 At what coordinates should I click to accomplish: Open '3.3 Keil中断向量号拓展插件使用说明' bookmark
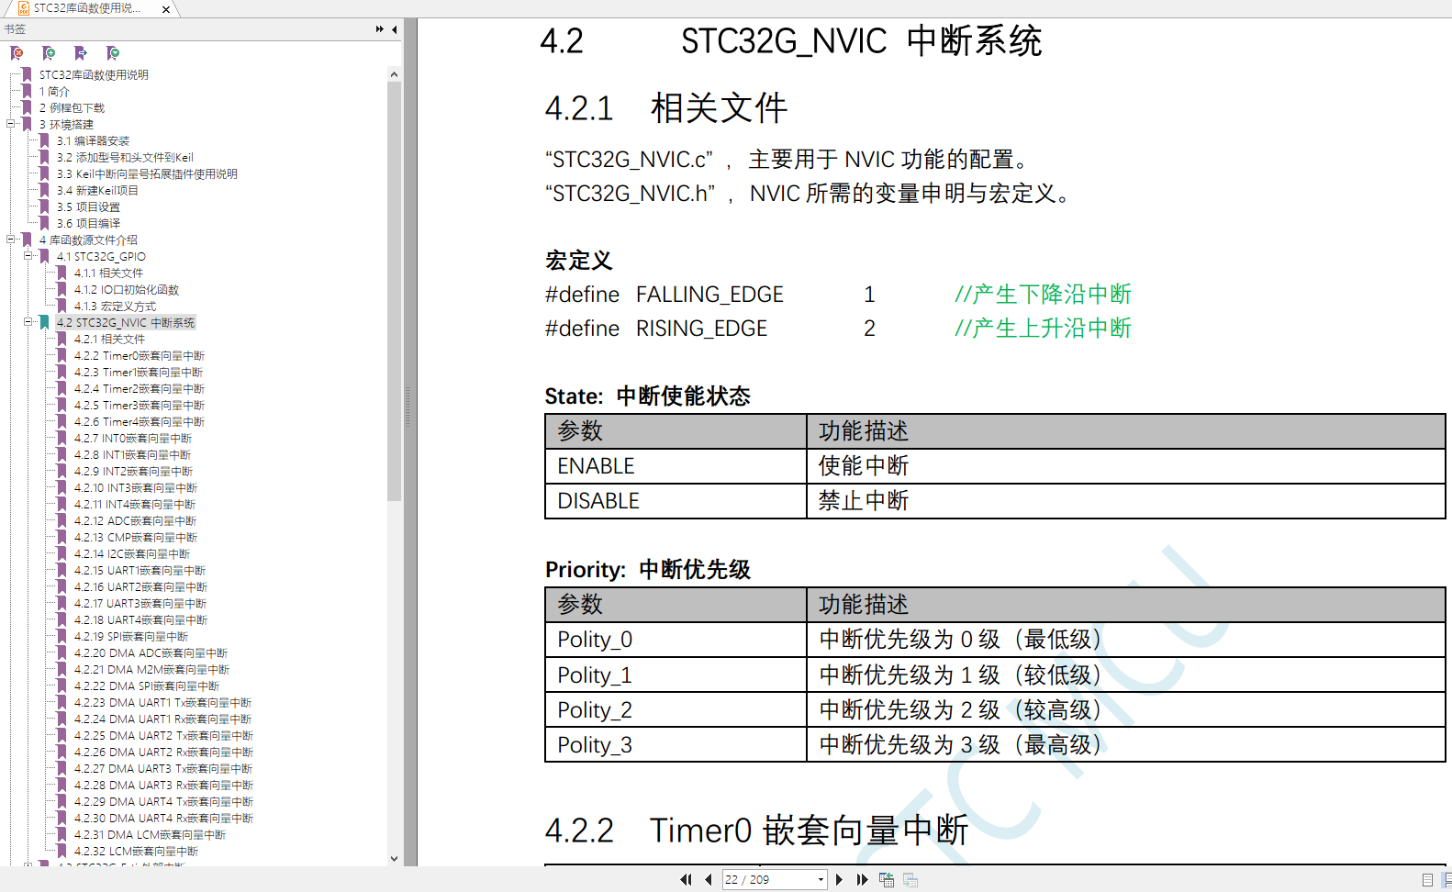[147, 173]
